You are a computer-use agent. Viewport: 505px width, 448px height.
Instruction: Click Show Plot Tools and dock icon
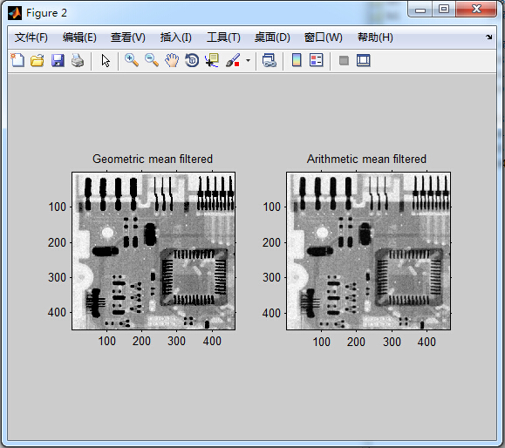tap(364, 60)
